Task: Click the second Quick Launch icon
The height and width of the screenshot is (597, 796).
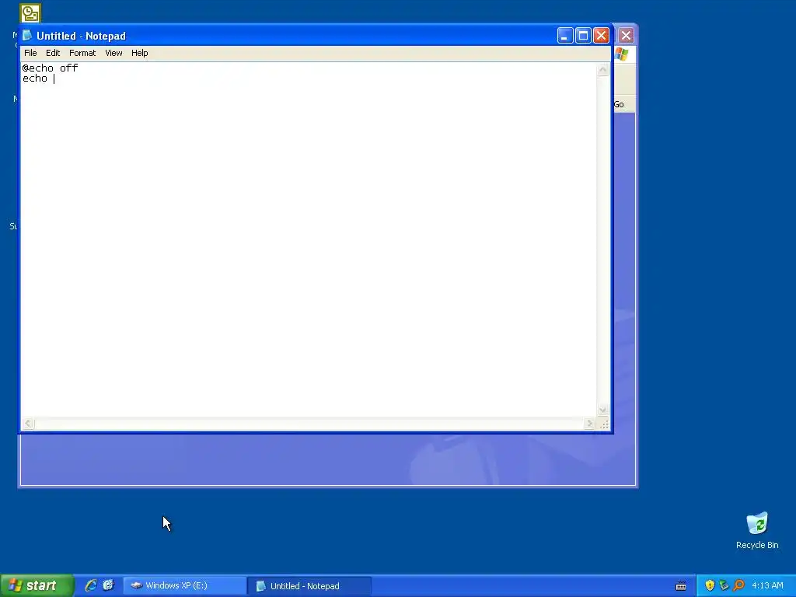Action: pos(108,585)
